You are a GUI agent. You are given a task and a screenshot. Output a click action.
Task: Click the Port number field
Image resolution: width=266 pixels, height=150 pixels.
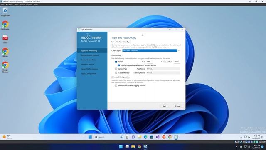[149, 62]
